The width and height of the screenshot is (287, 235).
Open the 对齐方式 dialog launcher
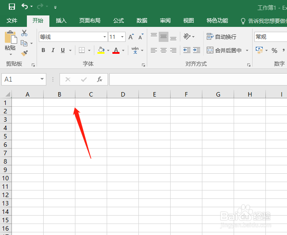click(249, 65)
